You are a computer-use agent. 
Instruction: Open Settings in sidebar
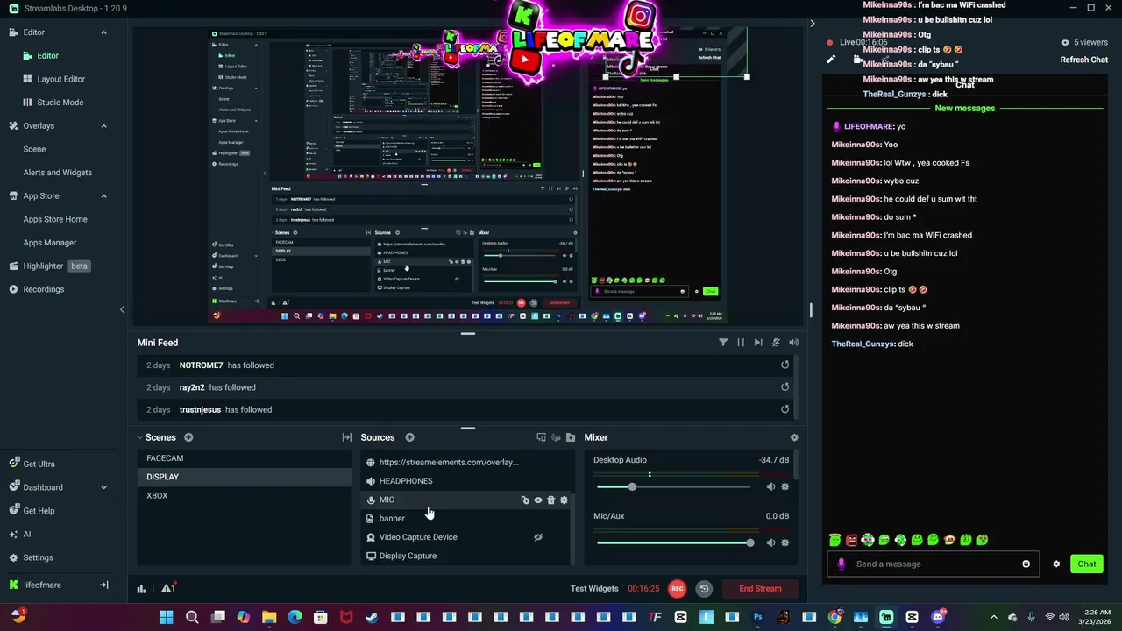38,557
